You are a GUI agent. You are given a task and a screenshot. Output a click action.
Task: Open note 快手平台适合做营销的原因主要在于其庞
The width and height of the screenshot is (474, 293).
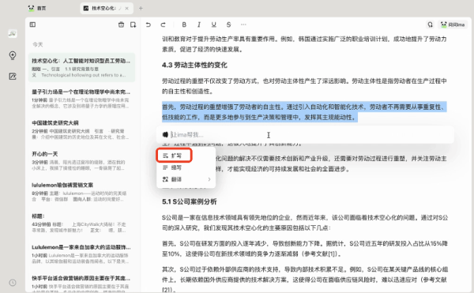pos(81,282)
